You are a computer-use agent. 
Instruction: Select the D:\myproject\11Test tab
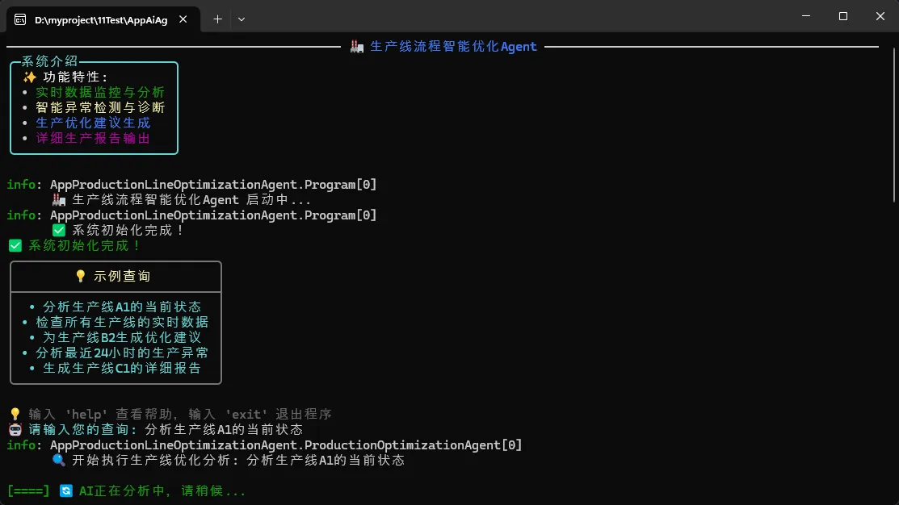pos(101,19)
